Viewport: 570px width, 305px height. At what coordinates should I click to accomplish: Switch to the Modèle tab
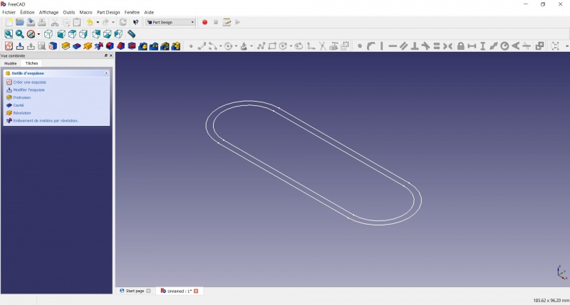(10, 63)
